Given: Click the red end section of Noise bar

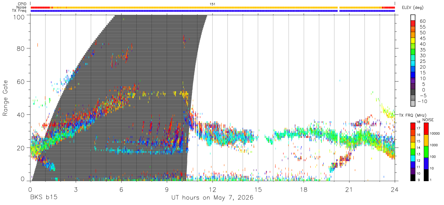Looking at the screenshot, I should click(388, 7).
